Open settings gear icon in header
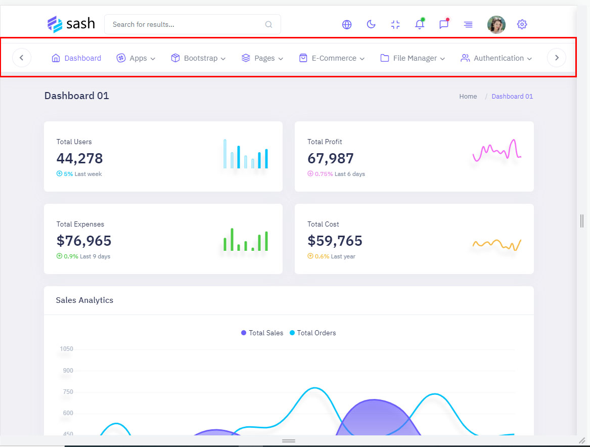 point(522,24)
